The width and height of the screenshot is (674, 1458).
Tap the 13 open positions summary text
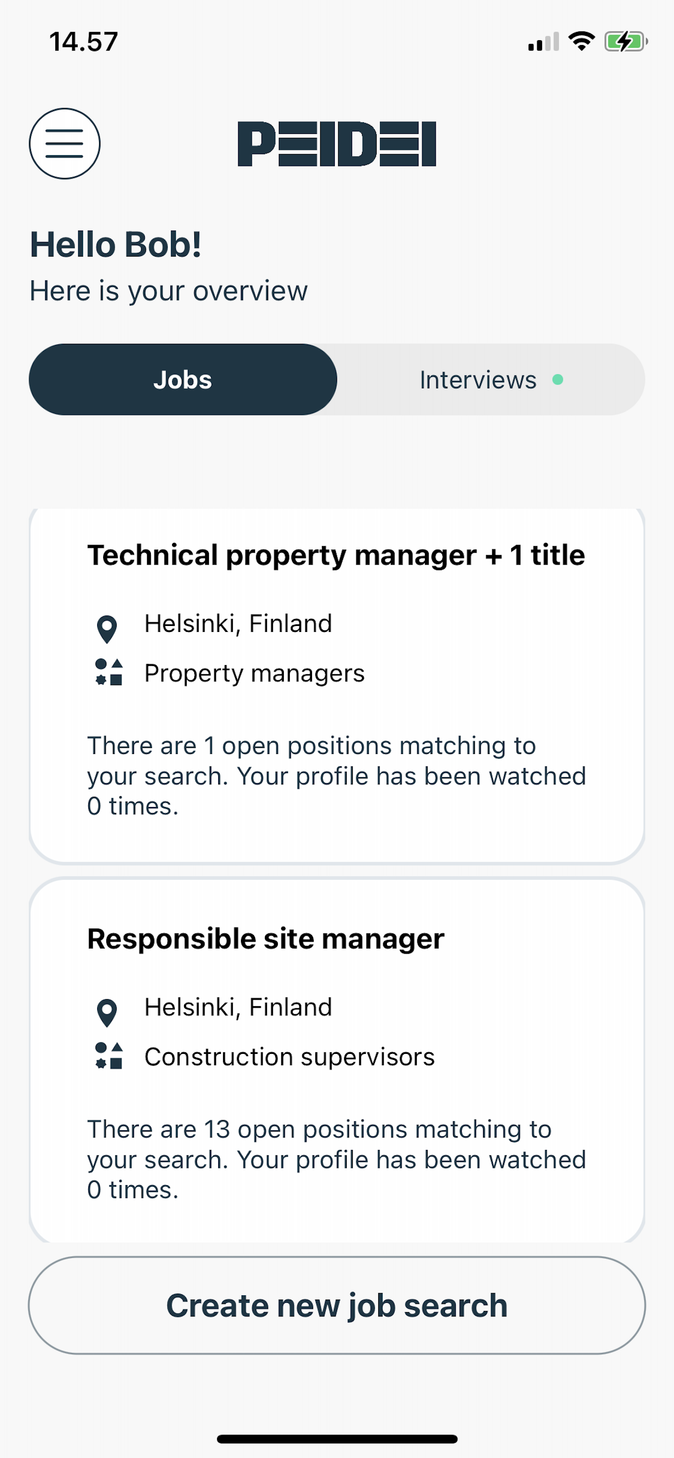coord(336,1159)
